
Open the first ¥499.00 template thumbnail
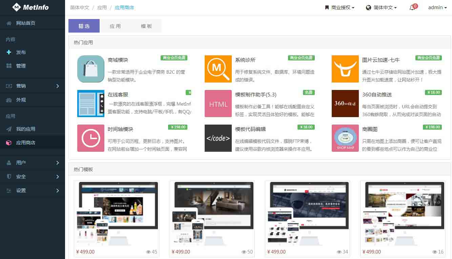pos(117,214)
